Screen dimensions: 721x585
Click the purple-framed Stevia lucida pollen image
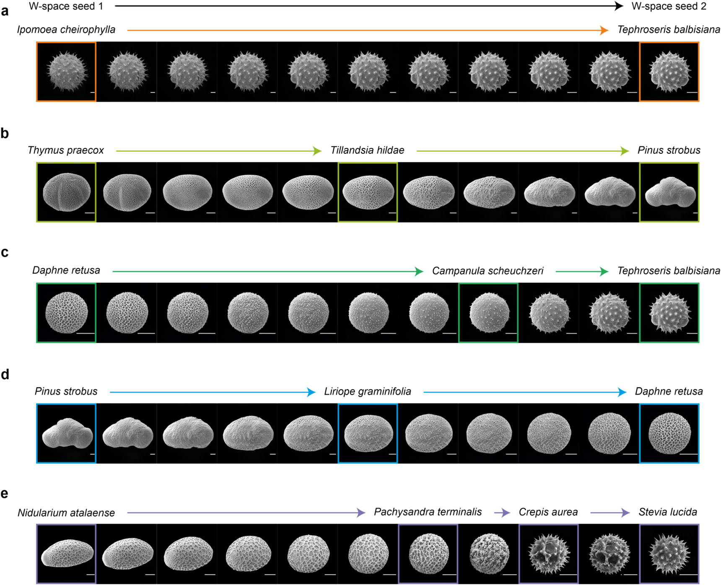[x=669, y=554]
